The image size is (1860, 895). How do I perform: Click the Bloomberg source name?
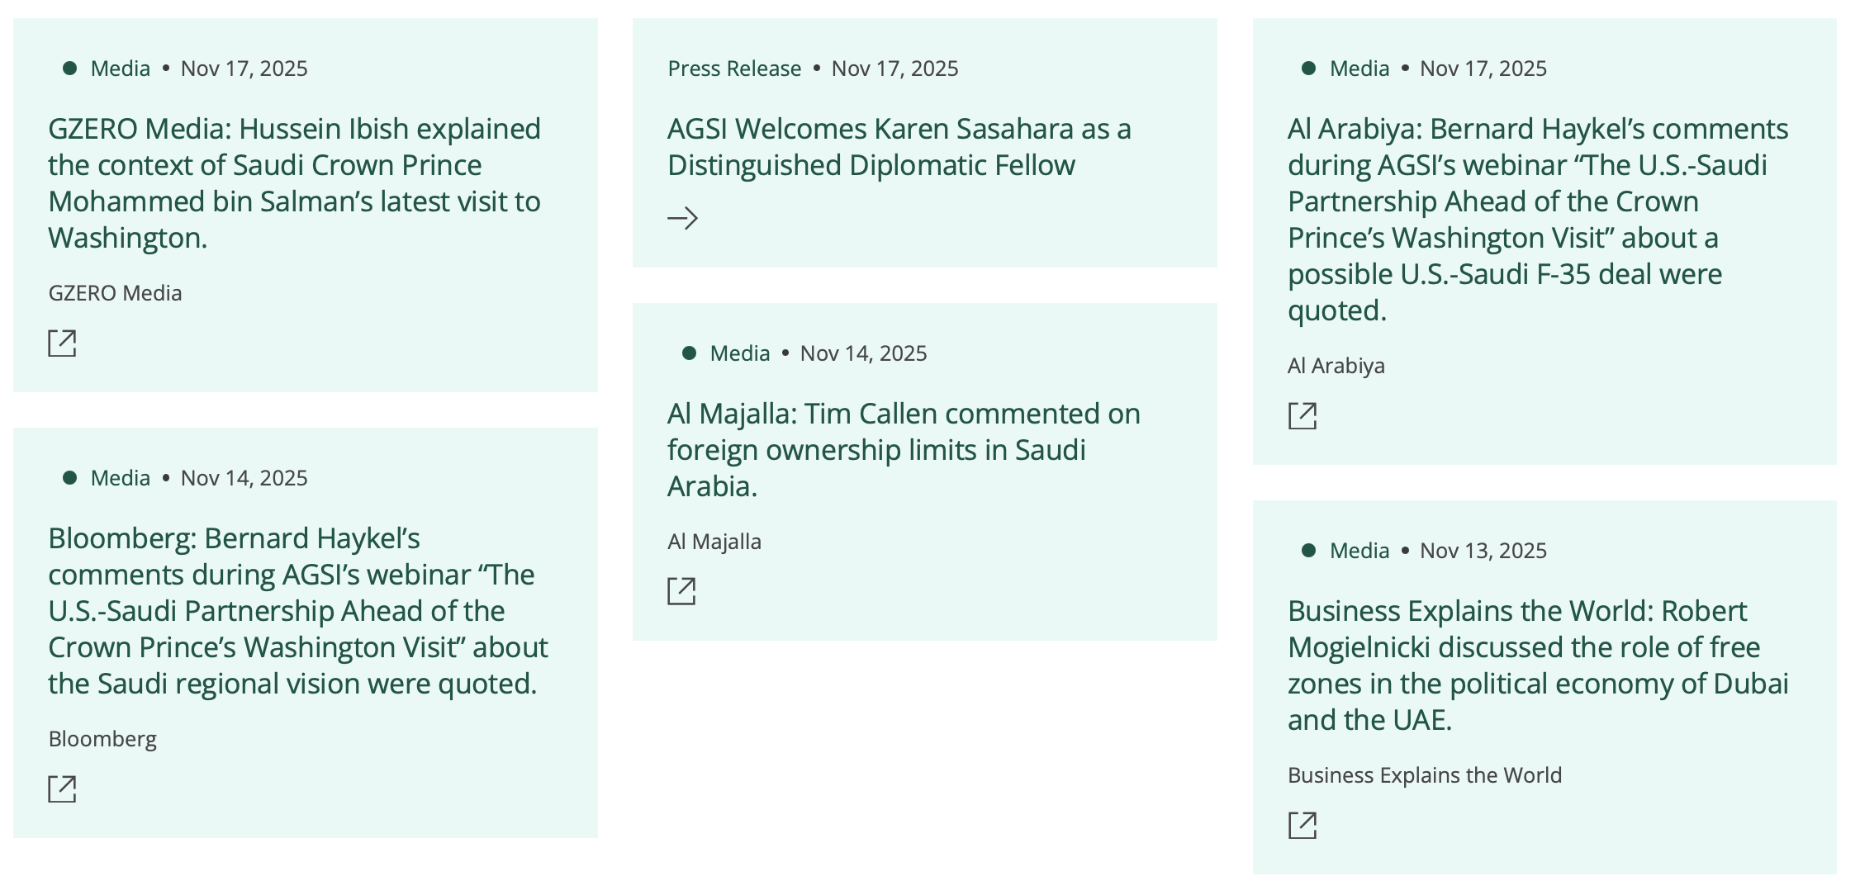[102, 739]
